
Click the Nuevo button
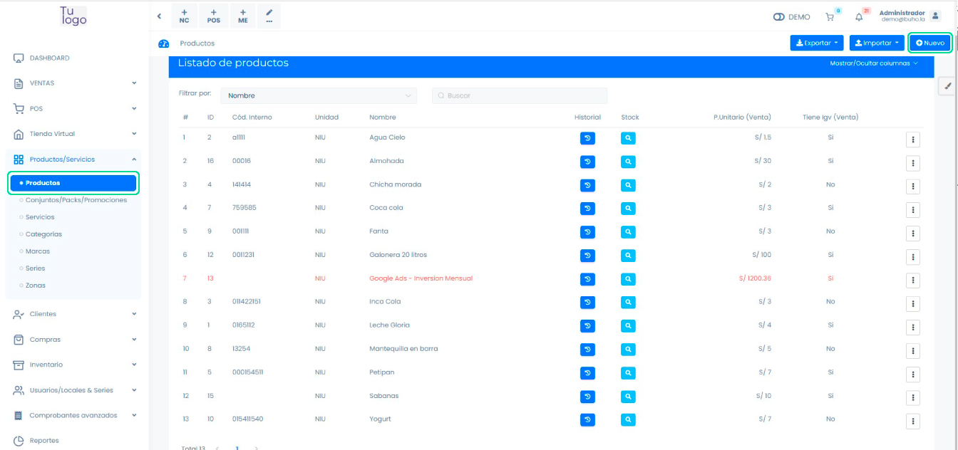click(929, 43)
